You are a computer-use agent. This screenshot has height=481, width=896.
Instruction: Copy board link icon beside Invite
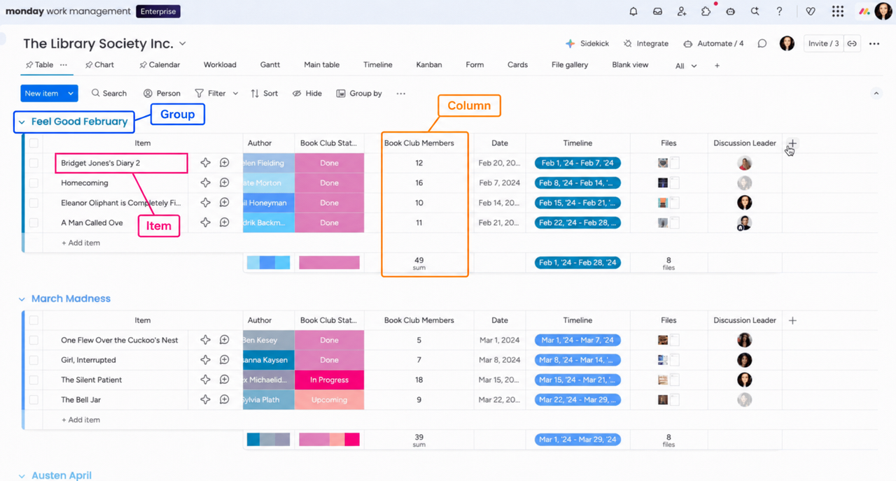coord(852,43)
